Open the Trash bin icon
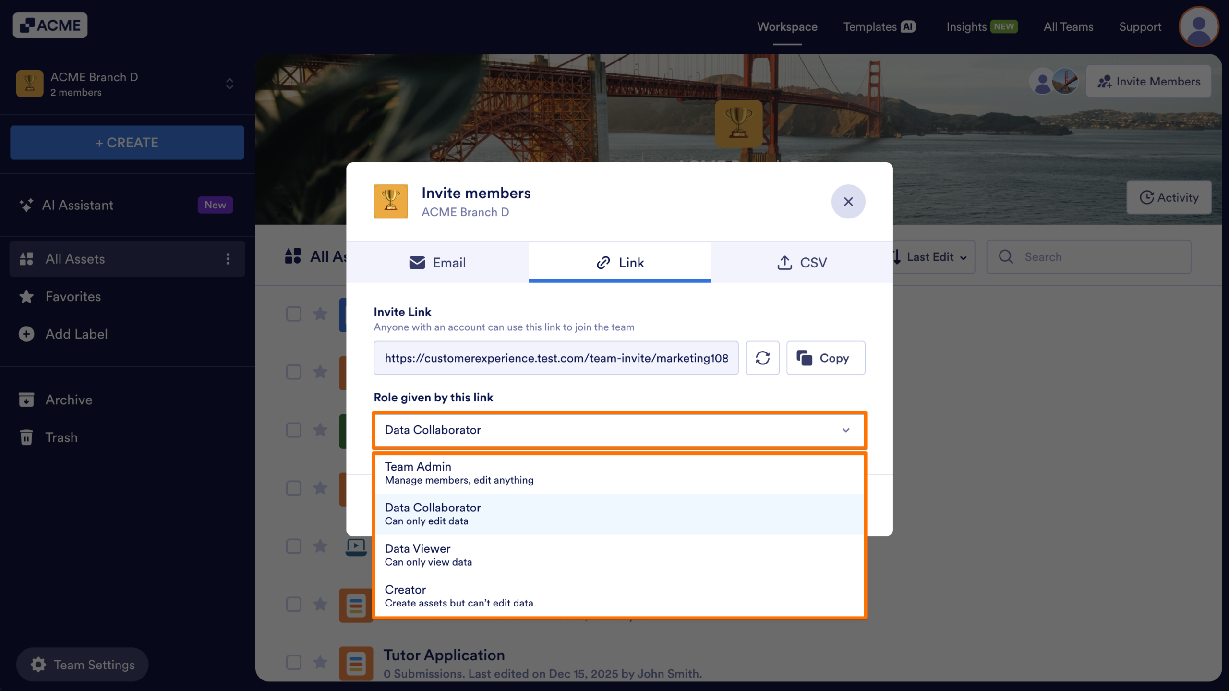Screen dimensions: 1229x691 click(26, 437)
